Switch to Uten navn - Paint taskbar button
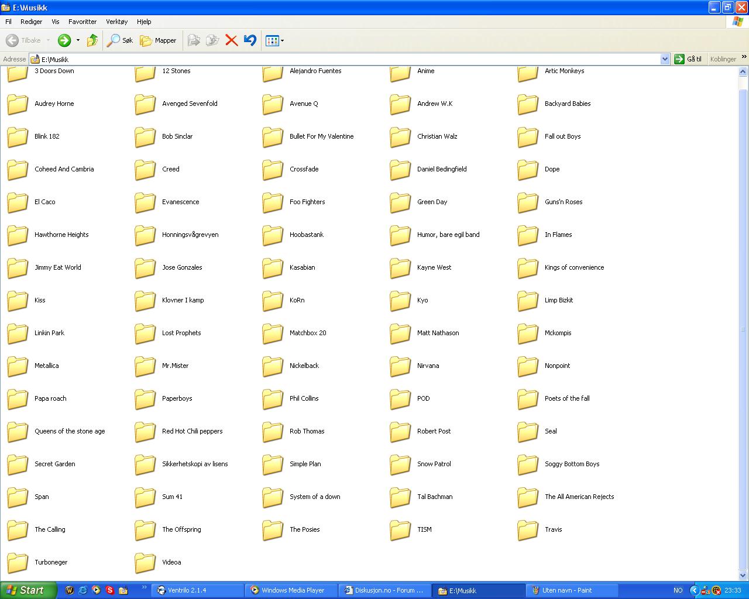Screen dimensions: 749x599 pyautogui.click(x=572, y=590)
